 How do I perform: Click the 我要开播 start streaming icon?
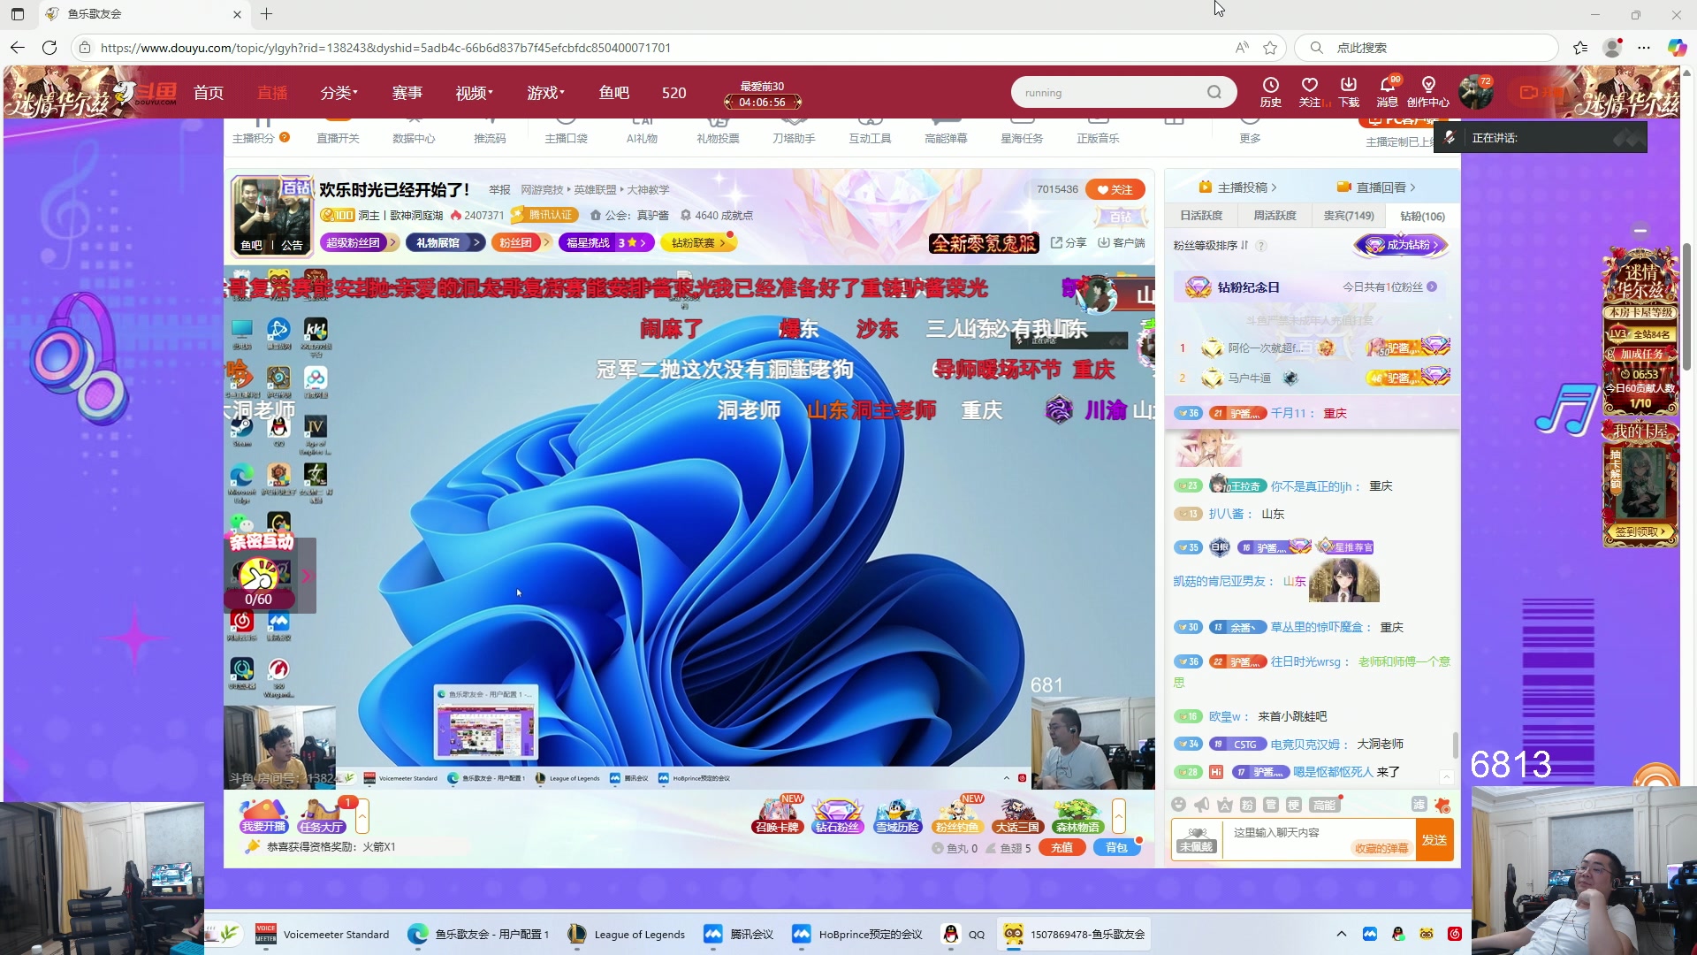point(263,816)
